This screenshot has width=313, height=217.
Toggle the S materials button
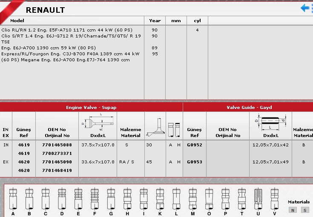tap(304, 210)
